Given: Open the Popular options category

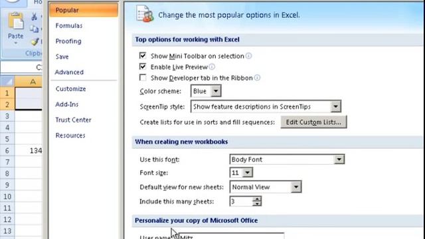Looking at the screenshot, I should 84,11.
